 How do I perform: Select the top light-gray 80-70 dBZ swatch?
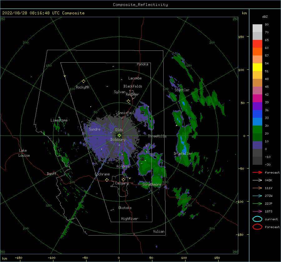click(x=257, y=28)
